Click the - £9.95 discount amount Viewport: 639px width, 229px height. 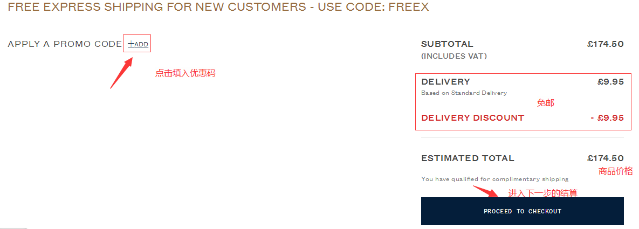click(x=607, y=118)
